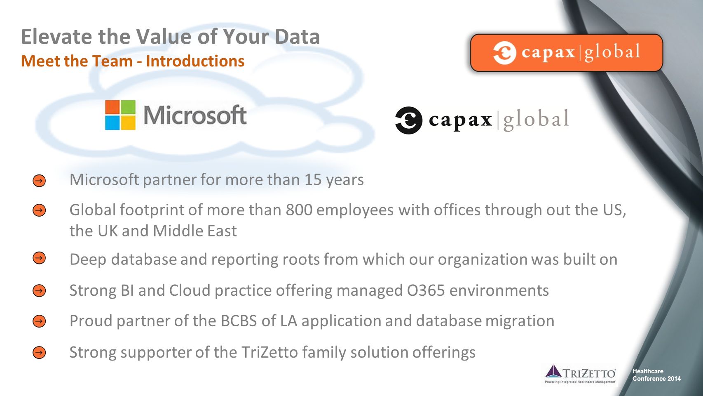
Task: Click the gray 'global' word in black capax logo
Action: tap(536, 120)
